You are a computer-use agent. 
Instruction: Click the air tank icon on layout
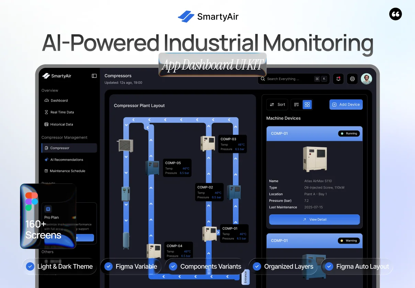tap(126, 240)
